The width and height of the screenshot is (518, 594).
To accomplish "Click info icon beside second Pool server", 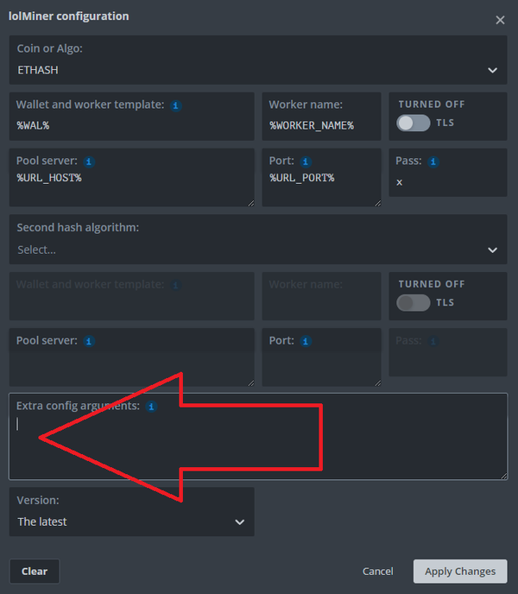I will pos(88,341).
